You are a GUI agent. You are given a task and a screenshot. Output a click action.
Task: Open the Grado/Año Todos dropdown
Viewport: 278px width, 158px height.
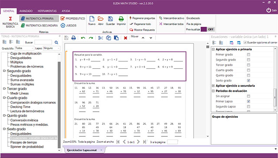point(24,48)
